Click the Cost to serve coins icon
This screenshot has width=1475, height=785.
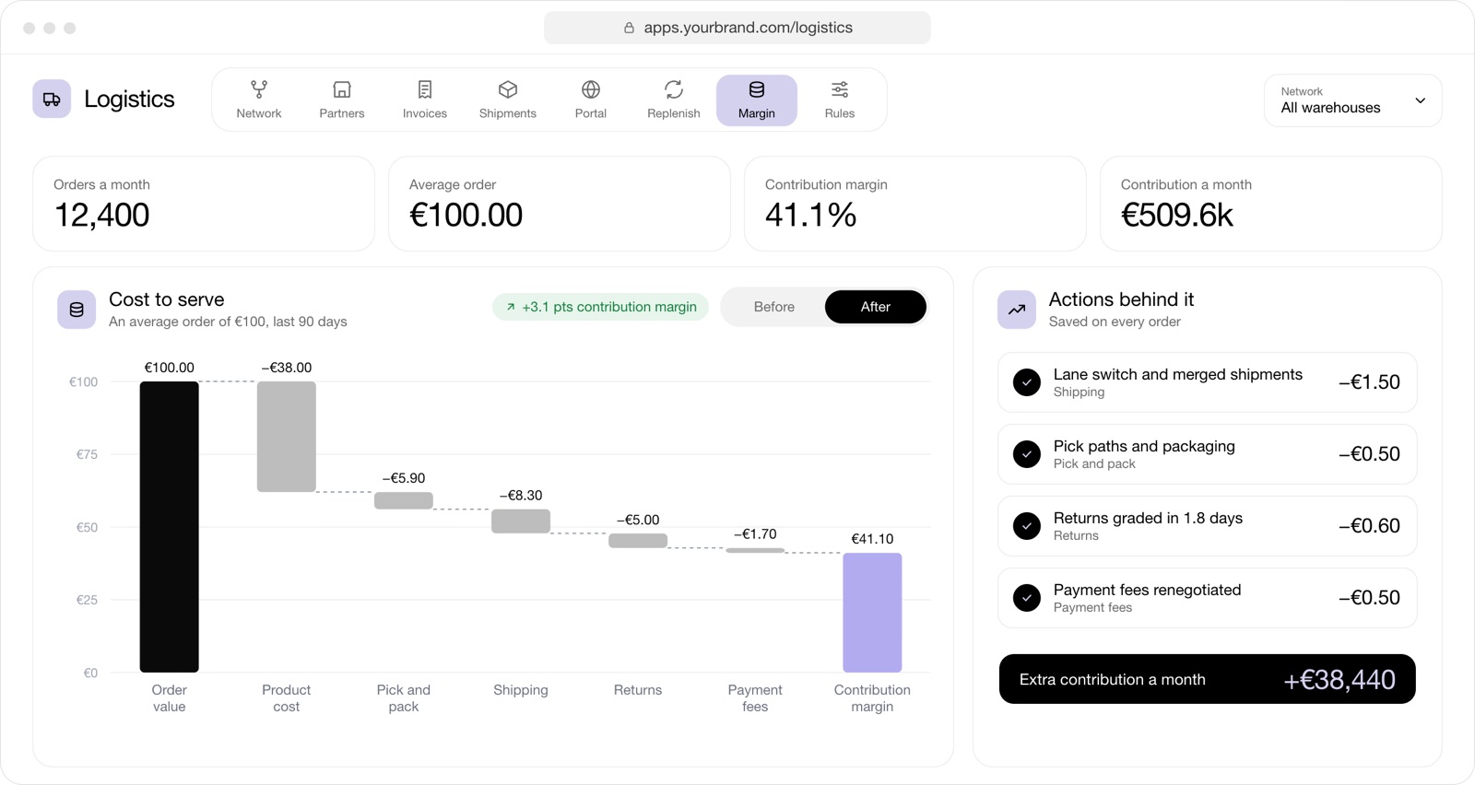[x=77, y=310]
